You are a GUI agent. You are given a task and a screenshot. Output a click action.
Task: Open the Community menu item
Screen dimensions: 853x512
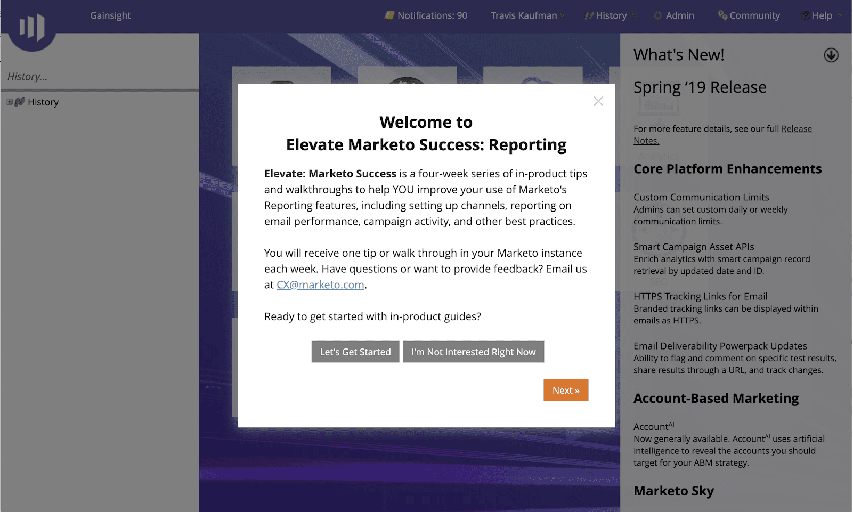tap(754, 15)
